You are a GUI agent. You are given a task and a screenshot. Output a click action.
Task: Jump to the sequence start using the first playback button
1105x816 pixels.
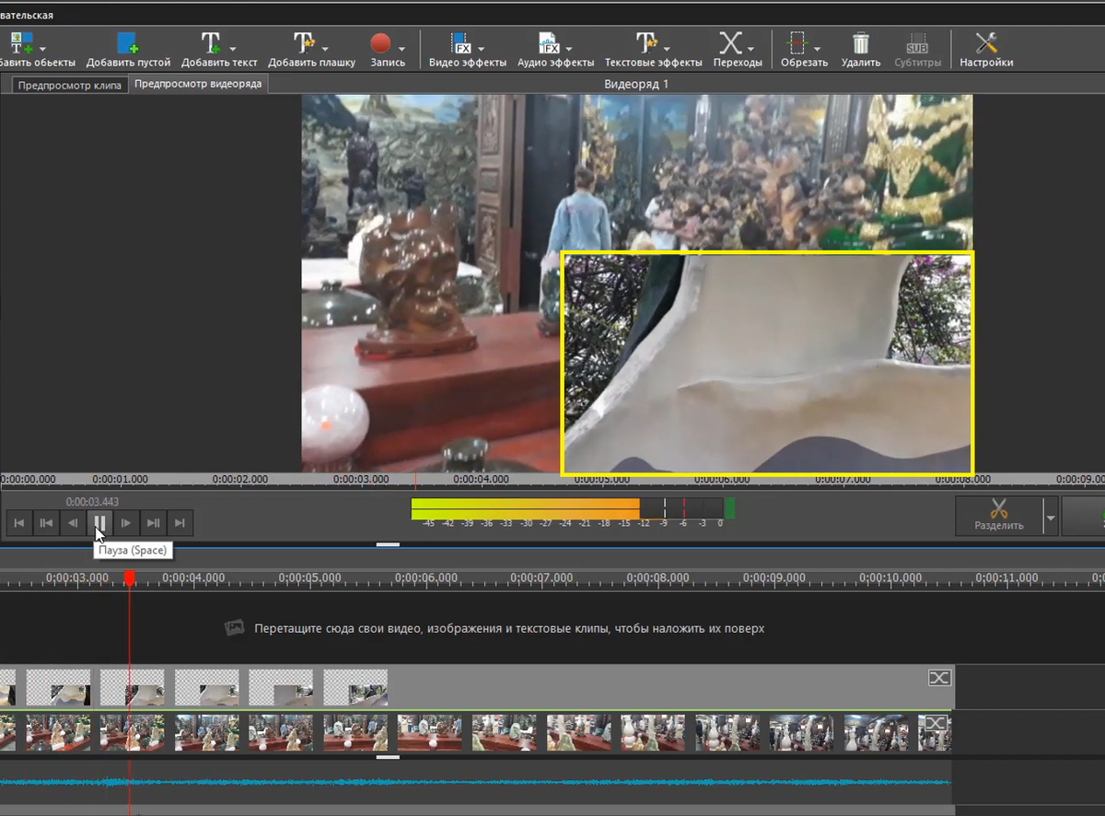coord(17,523)
